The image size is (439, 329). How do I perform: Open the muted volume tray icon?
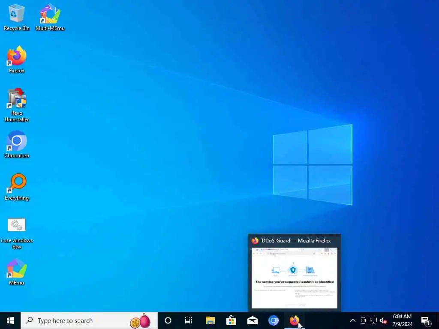384,320
